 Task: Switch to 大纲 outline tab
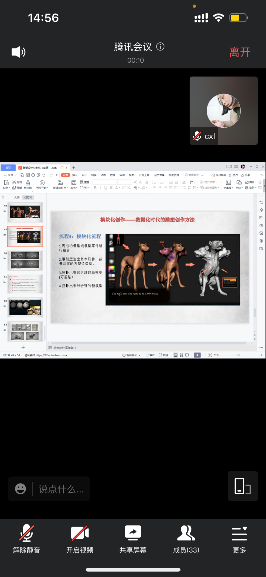coord(17,197)
